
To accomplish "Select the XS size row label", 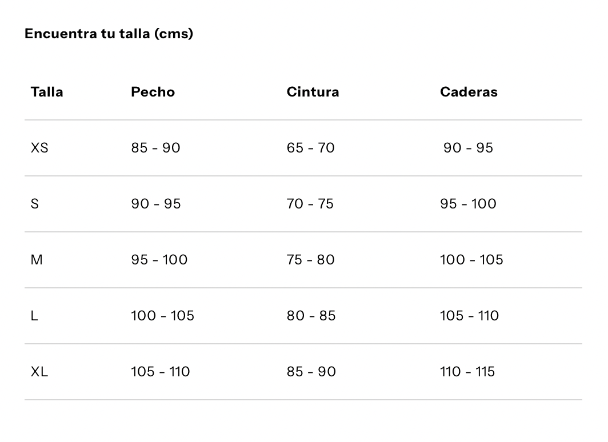I will point(39,147).
